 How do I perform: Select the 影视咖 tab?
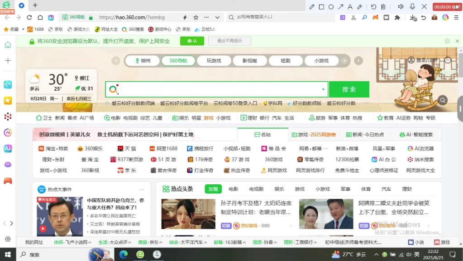[250, 61]
